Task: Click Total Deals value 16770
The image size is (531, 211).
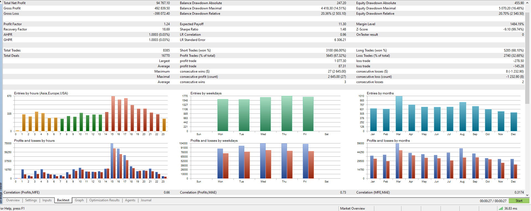Action: [x=166, y=56]
